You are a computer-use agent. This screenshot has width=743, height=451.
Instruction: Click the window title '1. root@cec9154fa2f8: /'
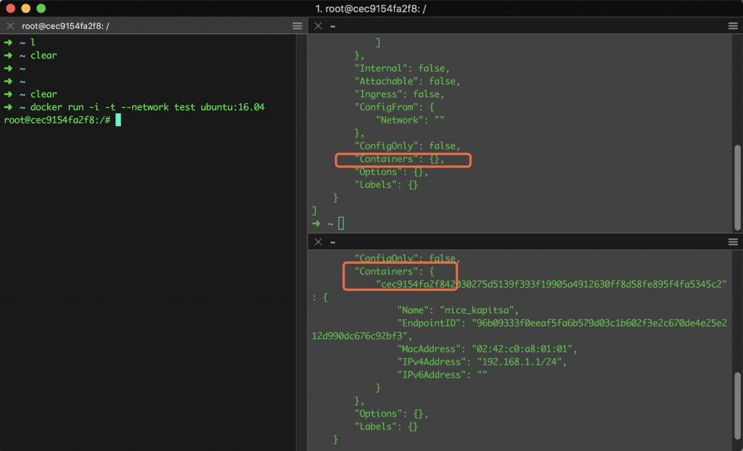371,8
